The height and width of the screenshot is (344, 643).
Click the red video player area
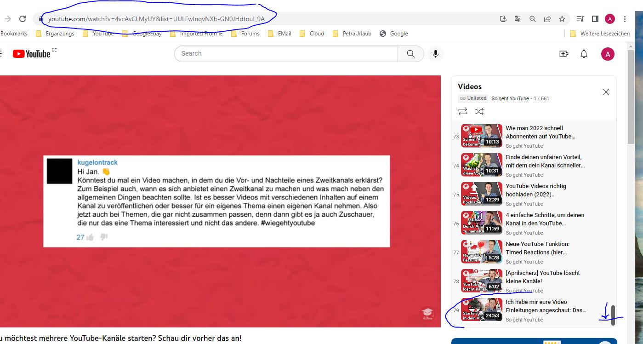220,201
